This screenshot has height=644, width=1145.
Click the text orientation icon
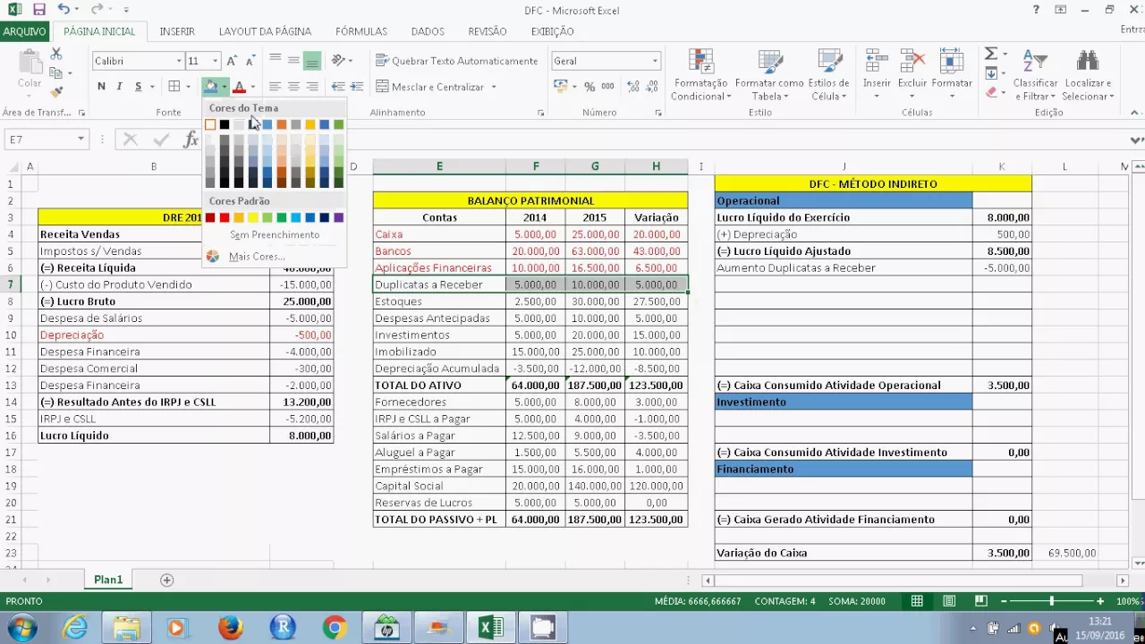[338, 61]
